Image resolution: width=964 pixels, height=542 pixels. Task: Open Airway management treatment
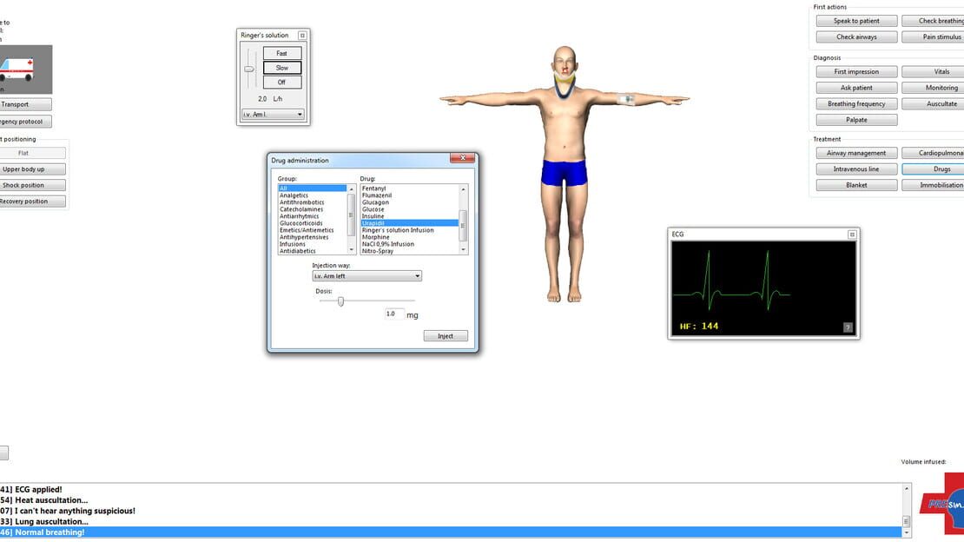point(856,153)
